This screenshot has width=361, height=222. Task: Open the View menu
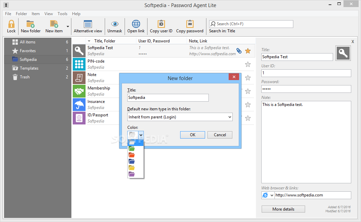[48, 13]
